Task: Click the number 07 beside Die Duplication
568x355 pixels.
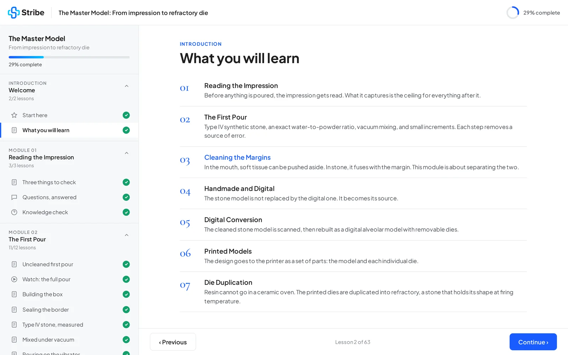Action: pyautogui.click(x=185, y=285)
